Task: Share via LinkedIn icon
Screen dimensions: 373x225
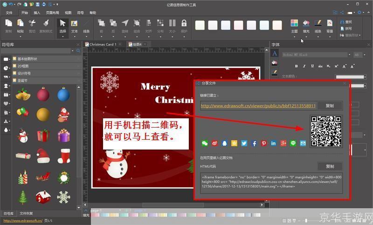Action: [273, 143]
